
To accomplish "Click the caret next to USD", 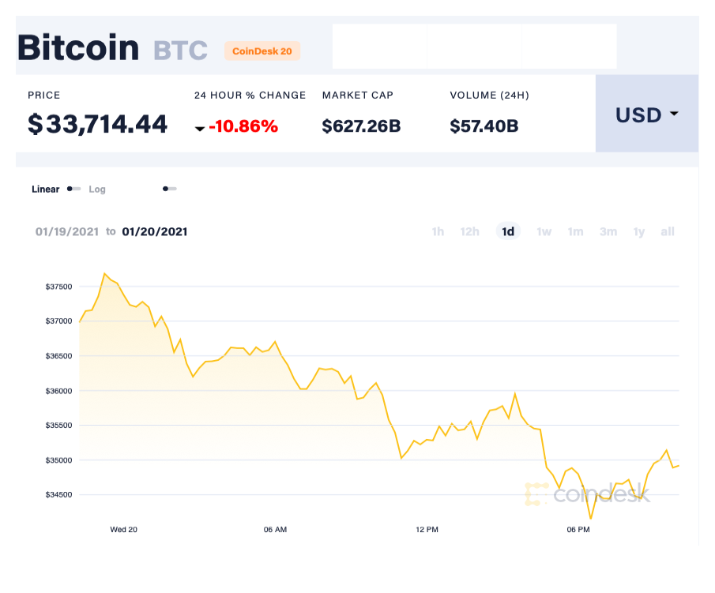I will (673, 114).
